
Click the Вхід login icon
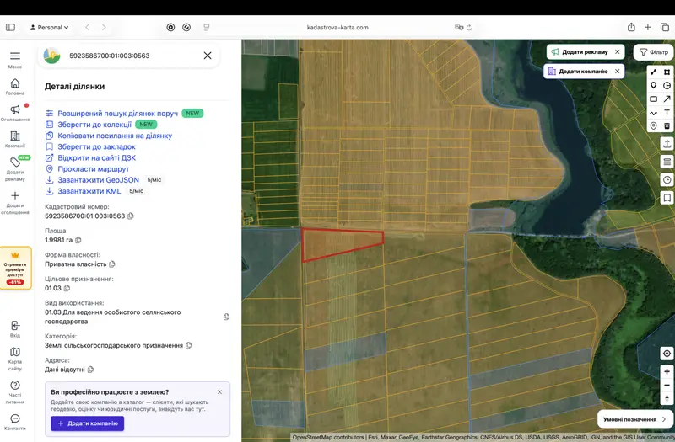[15, 325]
